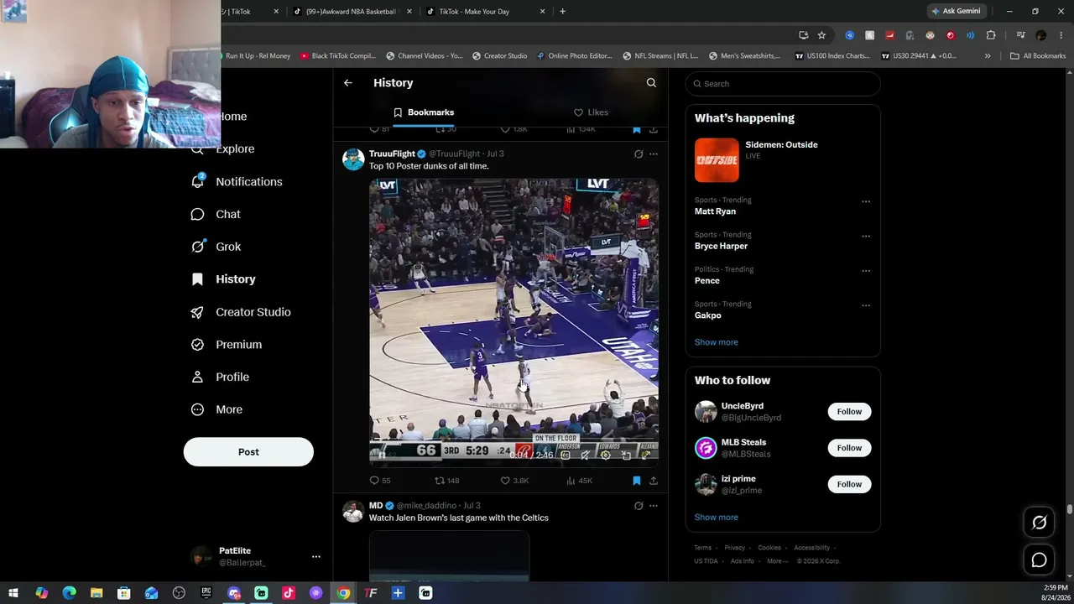
Task: Reply to the TruuuFlight dunk post
Action: point(380,481)
